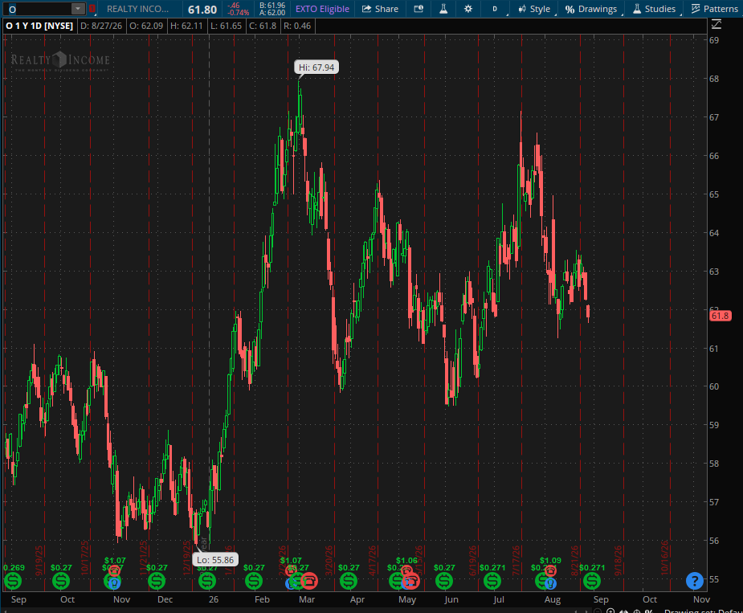Click the Jun label on the time axis

(451, 599)
